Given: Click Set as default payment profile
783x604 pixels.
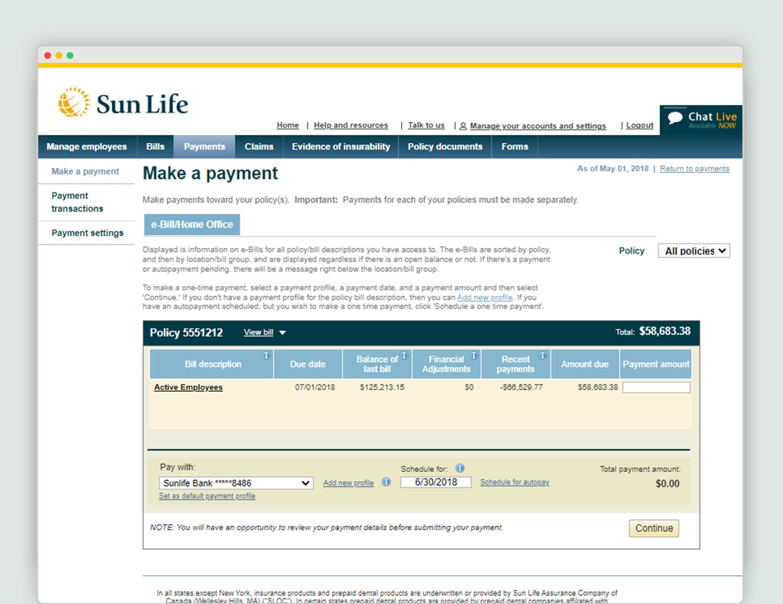Looking at the screenshot, I should pos(207,496).
